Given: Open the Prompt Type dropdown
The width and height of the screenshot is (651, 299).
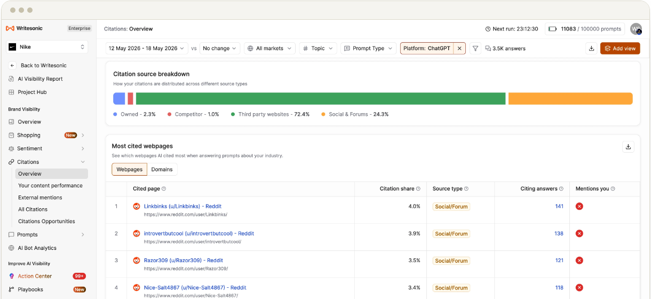Looking at the screenshot, I should 368,48.
